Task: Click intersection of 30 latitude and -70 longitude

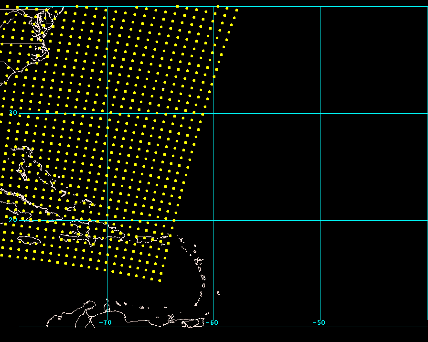Action: pyautogui.click(x=107, y=113)
